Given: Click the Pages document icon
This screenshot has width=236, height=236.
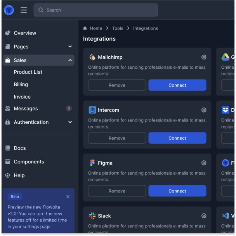Looking at the screenshot, I should 7,47.
